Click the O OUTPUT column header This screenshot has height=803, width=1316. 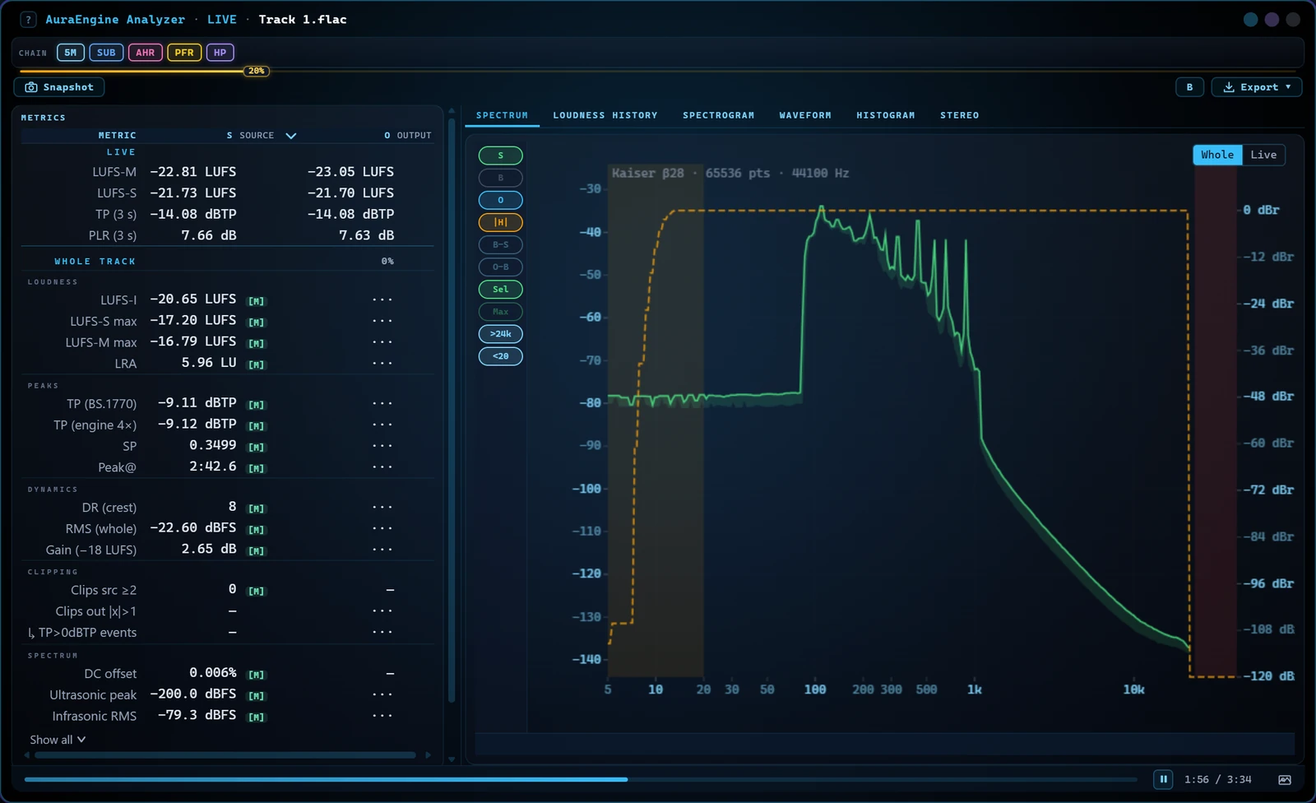click(408, 136)
